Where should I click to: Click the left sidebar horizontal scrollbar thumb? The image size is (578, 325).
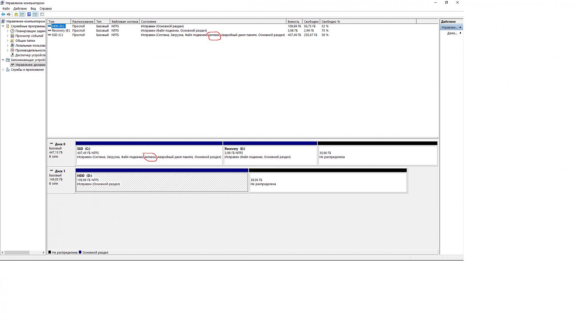[17, 253]
